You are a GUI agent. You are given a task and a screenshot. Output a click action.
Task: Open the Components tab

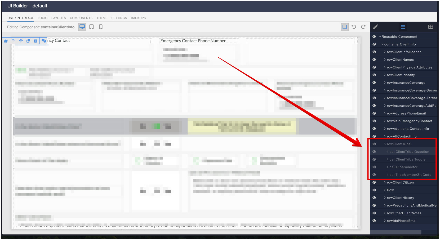(81, 18)
